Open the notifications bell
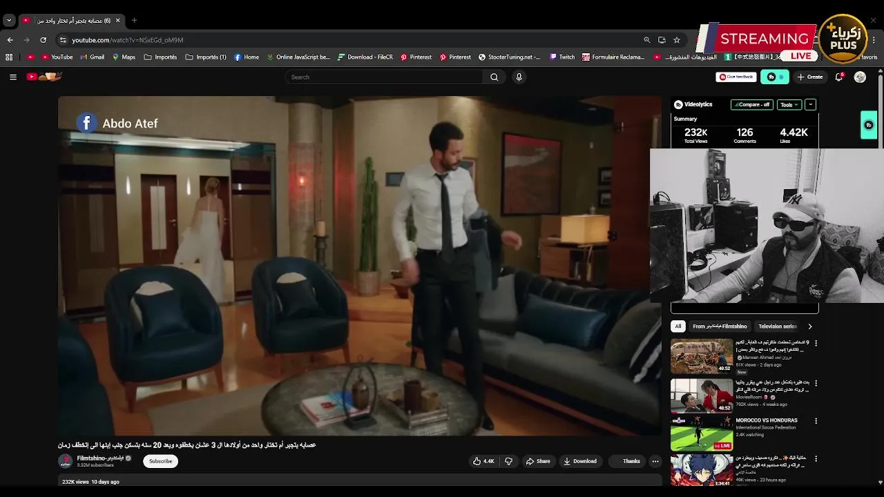This screenshot has width=884, height=497. (839, 77)
